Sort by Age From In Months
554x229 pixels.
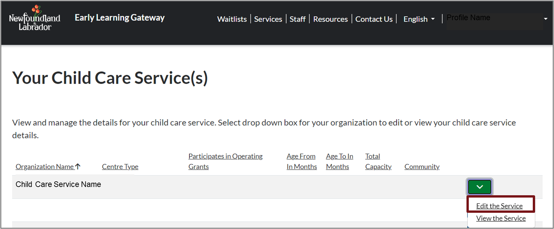coord(301,161)
